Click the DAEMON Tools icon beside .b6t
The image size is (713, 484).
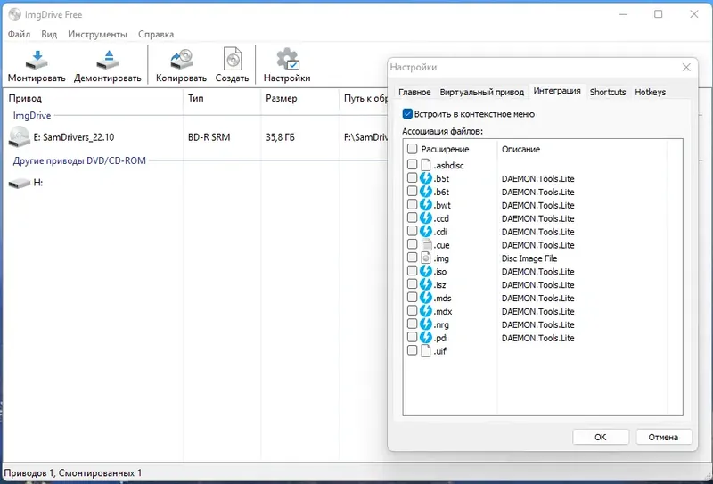click(x=426, y=191)
